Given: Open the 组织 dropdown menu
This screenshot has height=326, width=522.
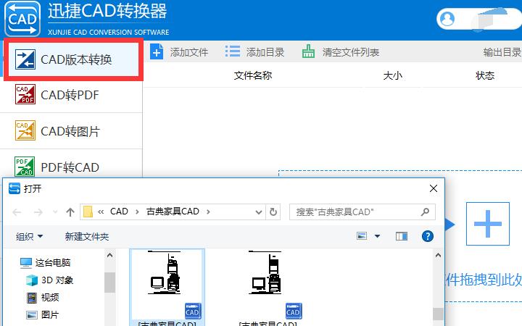Looking at the screenshot, I should pyautogui.click(x=29, y=236).
